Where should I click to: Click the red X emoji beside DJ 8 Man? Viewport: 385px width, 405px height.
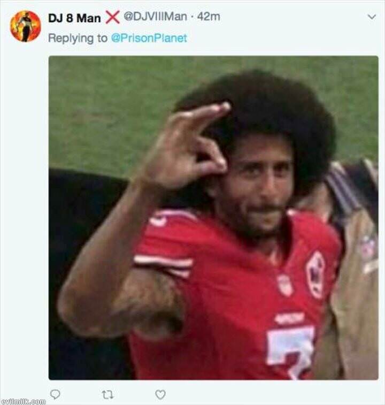pyautogui.click(x=113, y=17)
